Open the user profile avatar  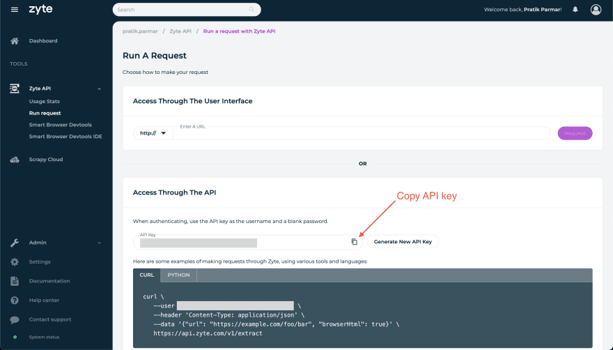pos(596,9)
